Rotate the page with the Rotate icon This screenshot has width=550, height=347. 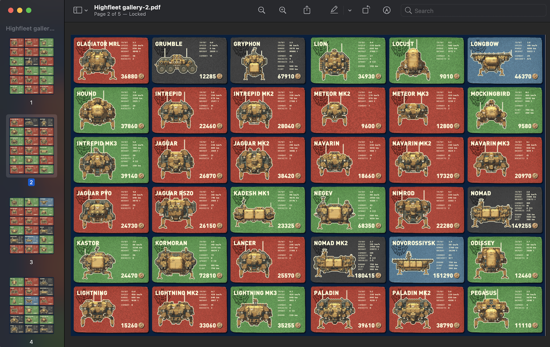(x=366, y=10)
